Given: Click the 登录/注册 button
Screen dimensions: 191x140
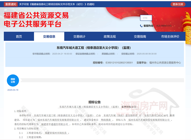Looking at the screenshot, I should pyautogui.click(x=178, y=4).
